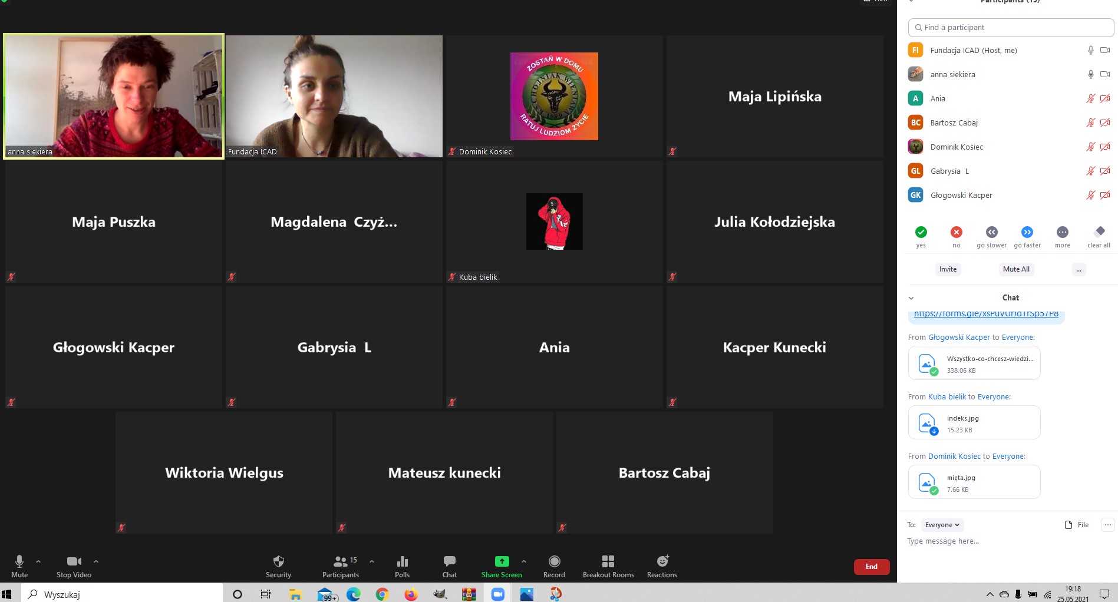Toggle microphone for Fundacja ICAD in list
Screen dimensions: 1118x602
(1091, 51)
